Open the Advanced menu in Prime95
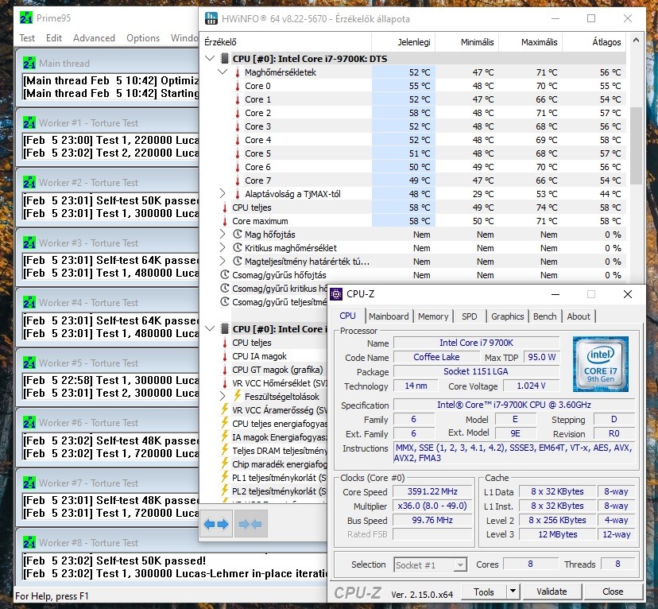Image resolution: width=658 pixels, height=609 pixels. tap(94, 38)
